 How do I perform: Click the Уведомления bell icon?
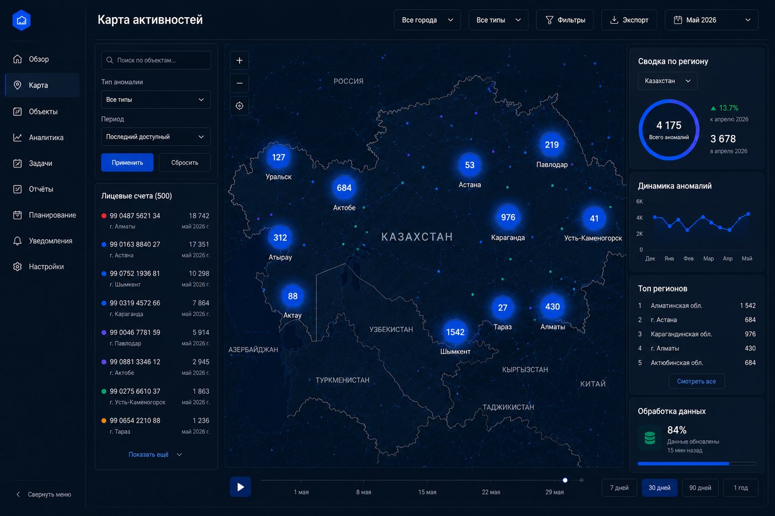click(18, 241)
